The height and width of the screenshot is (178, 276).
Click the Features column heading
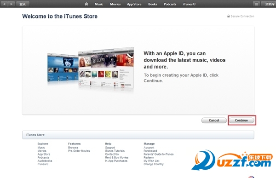pos(74,144)
